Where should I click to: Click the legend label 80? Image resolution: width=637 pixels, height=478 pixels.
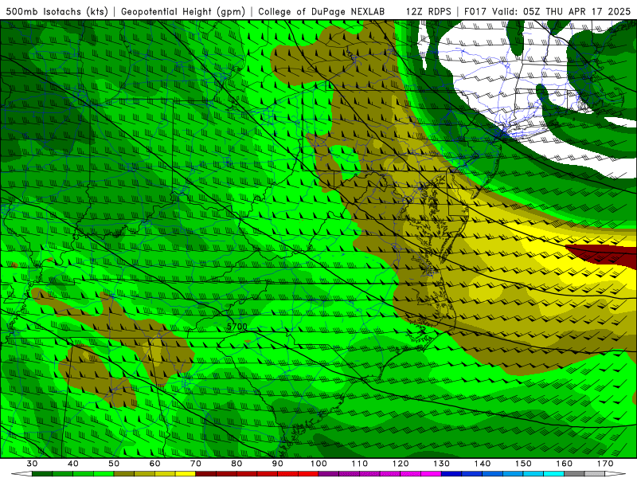[x=236, y=464]
